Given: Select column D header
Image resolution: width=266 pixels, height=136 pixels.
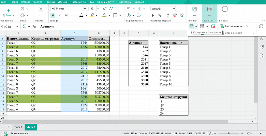Looking at the screenshot, I should [99, 33].
